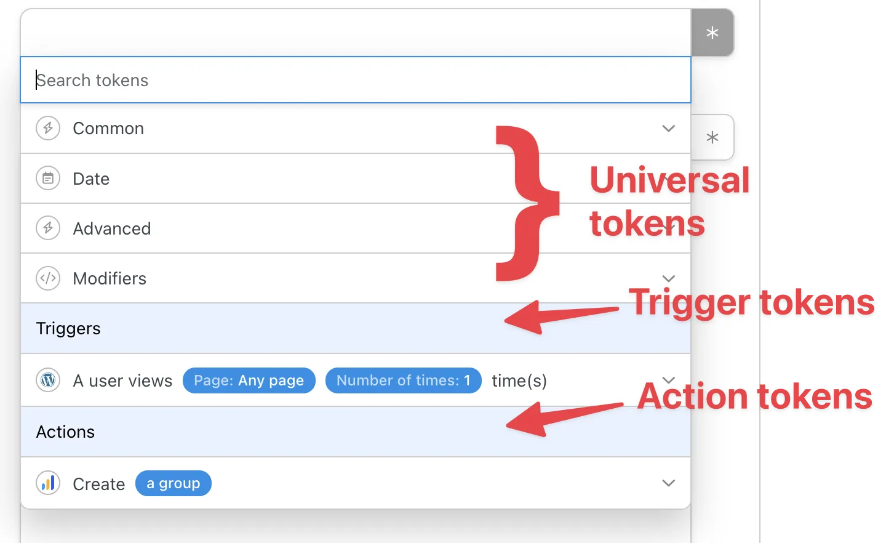This screenshot has width=886, height=543.
Task: Expand the Modifiers tokens chevron
Action: pos(668,278)
